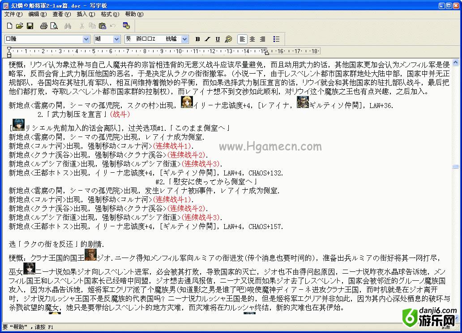Set alignment to right
This screenshot has height=333, width=462.
pos(262,39)
